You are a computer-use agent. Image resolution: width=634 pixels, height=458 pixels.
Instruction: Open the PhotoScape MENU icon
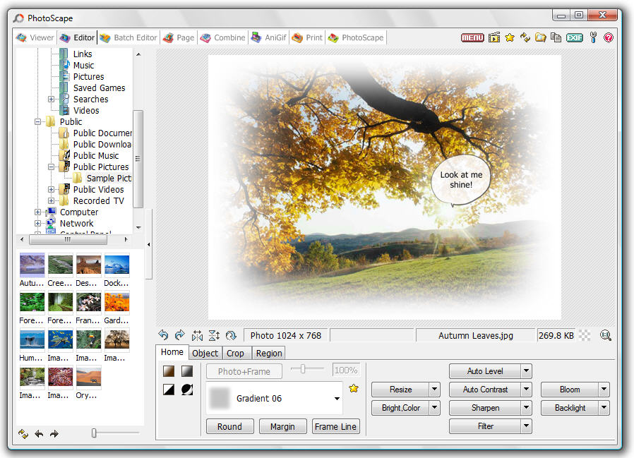click(472, 37)
